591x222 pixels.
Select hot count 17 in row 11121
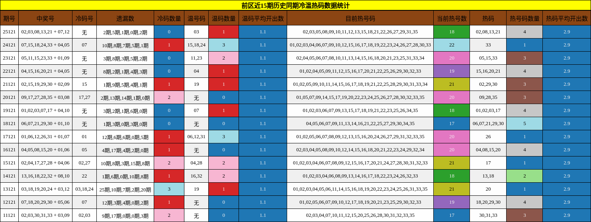pyautogui.click(x=452, y=215)
